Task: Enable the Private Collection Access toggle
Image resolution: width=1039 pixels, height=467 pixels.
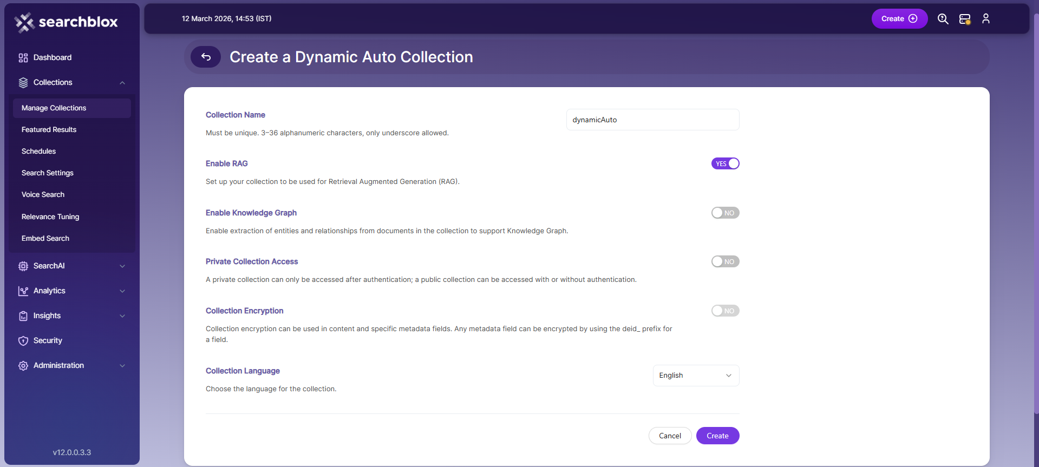Action: [x=726, y=261]
